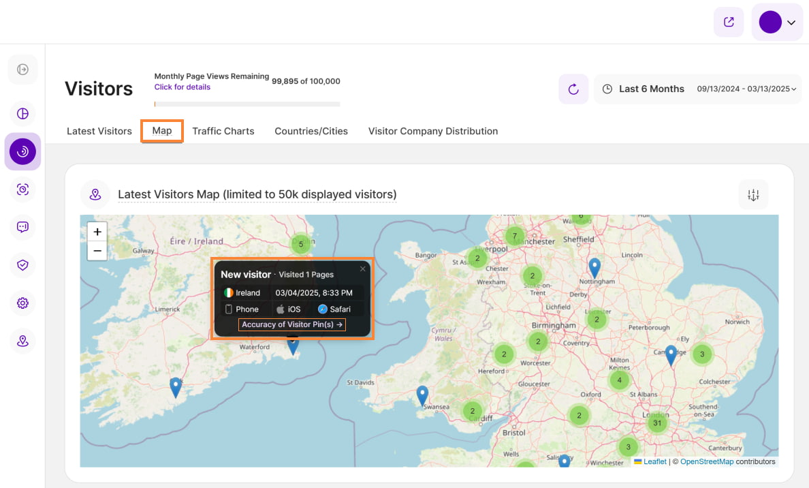
Task: Close the New visitor popup
Action: (x=363, y=269)
